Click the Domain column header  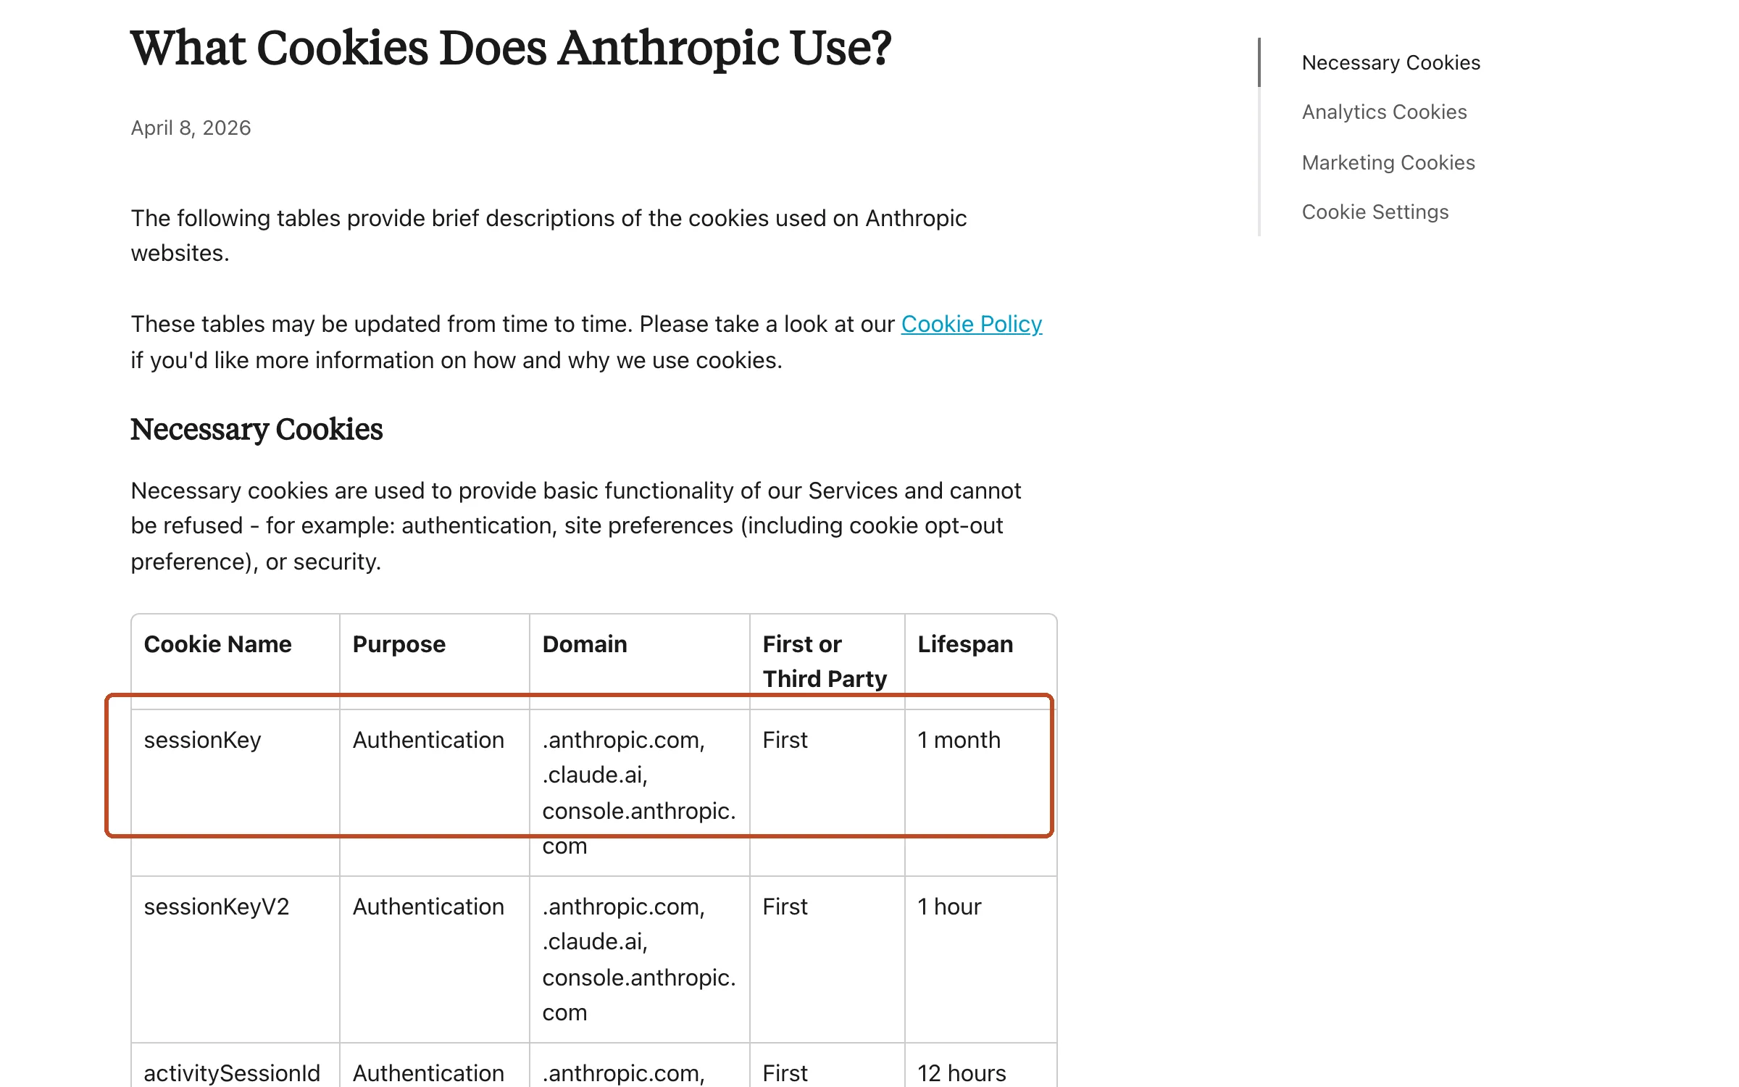pyautogui.click(x=584, y=644)
